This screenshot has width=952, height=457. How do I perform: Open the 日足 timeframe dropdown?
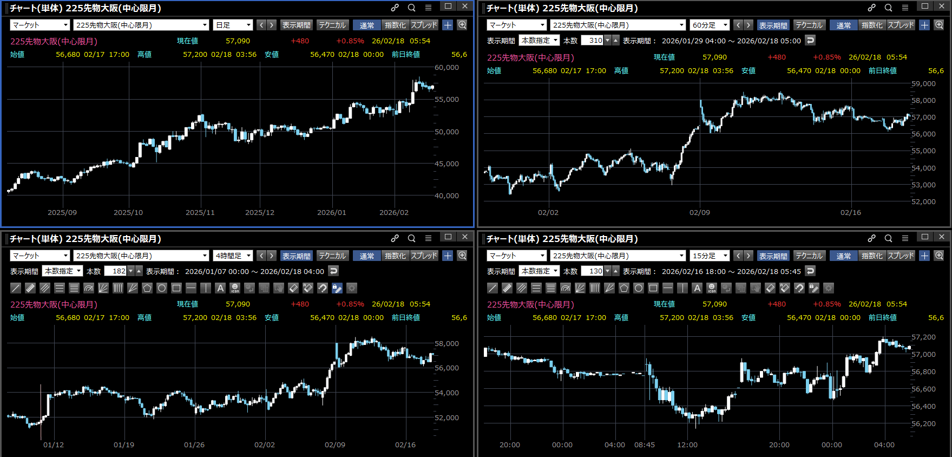(233, 25)
